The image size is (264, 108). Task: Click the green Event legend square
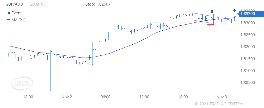coord(9,13)
